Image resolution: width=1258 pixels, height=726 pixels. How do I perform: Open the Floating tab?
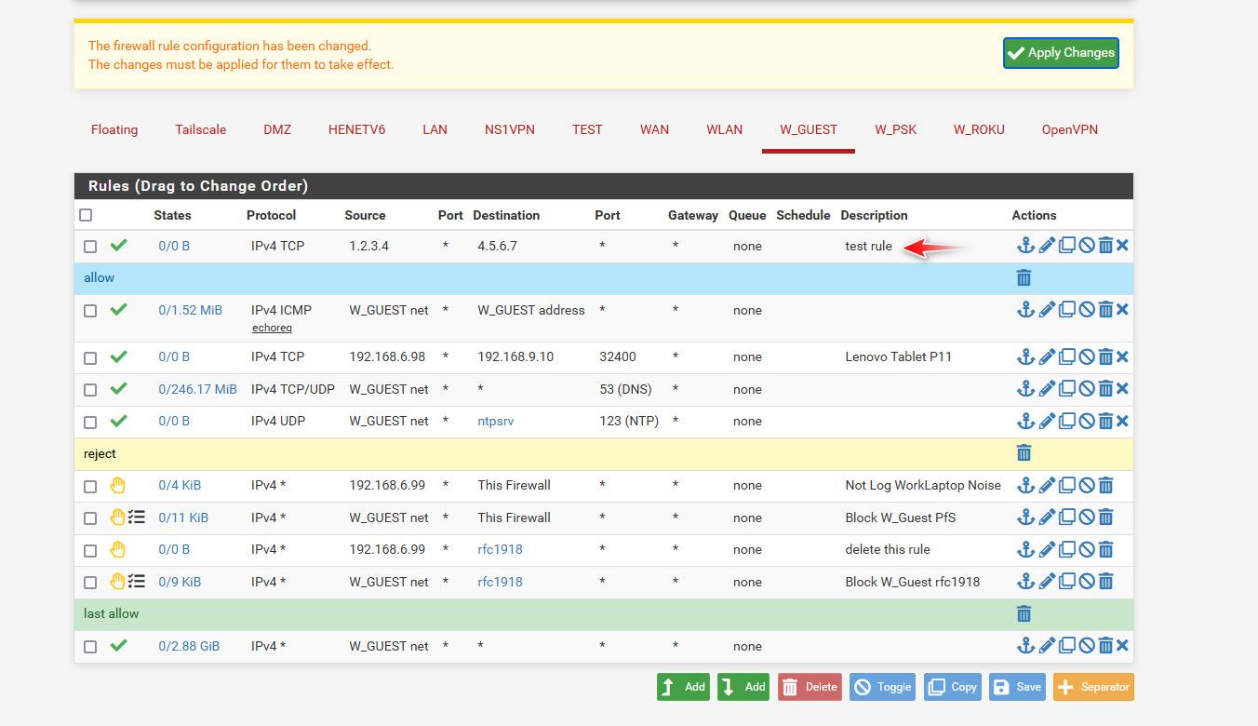coord(114,129)
